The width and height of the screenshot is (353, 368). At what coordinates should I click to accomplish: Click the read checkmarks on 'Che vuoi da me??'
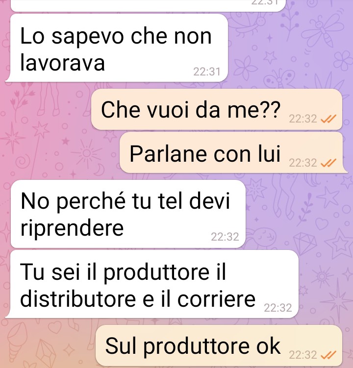328,119
